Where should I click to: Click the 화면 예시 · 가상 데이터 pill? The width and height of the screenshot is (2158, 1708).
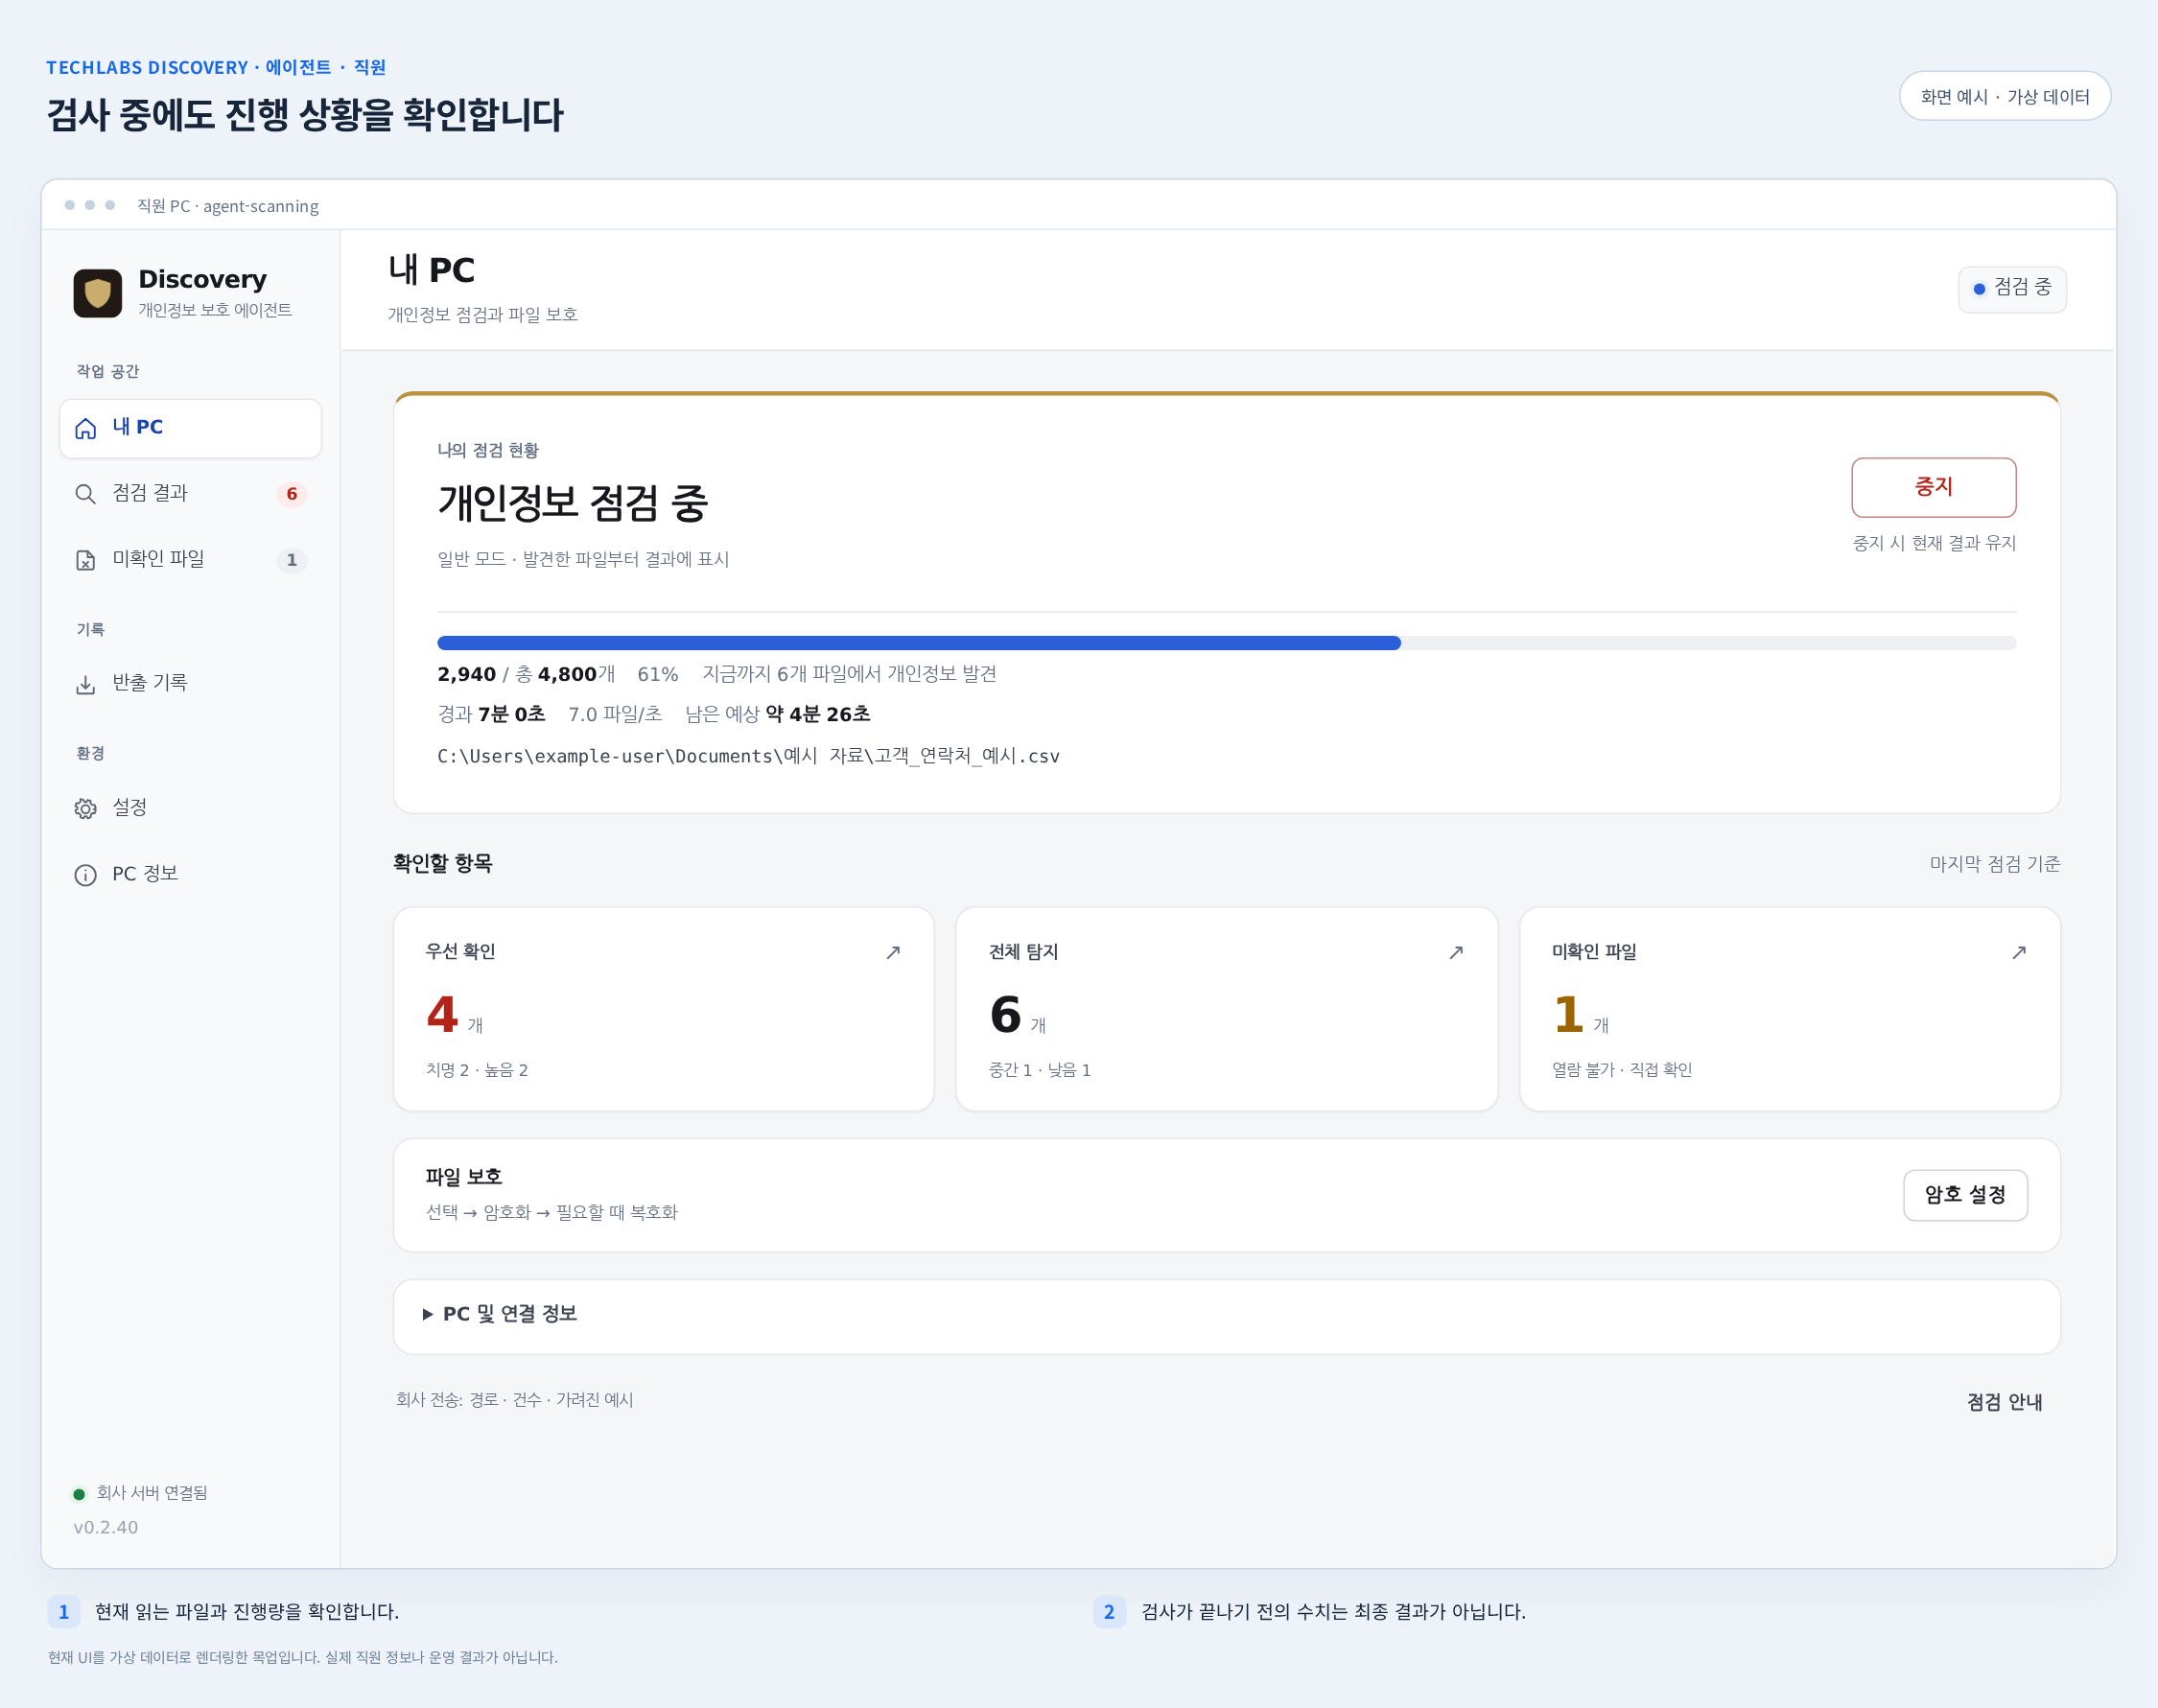click(x=2004, y=96)
